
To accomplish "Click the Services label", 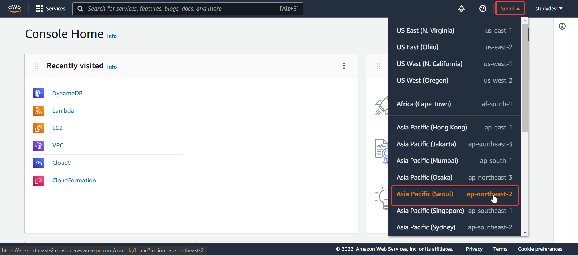I will coord(56,9).
